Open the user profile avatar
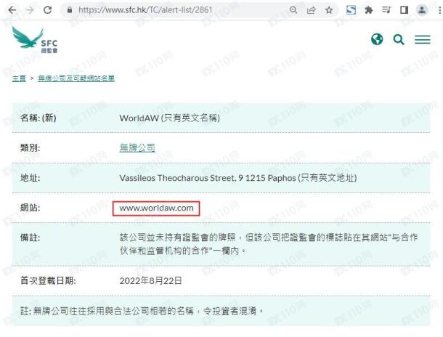This screenshot has width=443, height=337. 422,10
